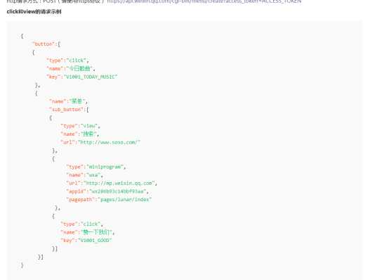Select the "type":"miniprogram" code line
The width and height of the screenshot is (389, 280).
tap(96, 167)
